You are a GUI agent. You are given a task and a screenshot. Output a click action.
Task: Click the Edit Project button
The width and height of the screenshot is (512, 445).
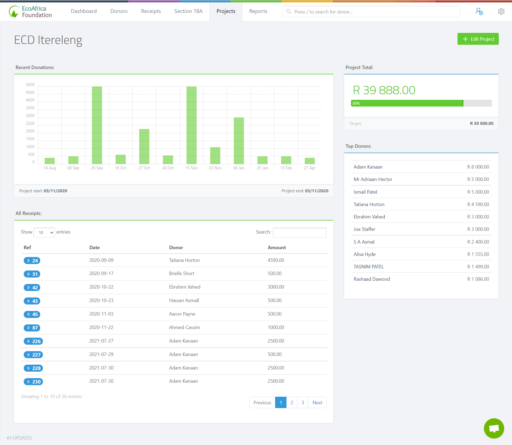[x=478, y=39]
